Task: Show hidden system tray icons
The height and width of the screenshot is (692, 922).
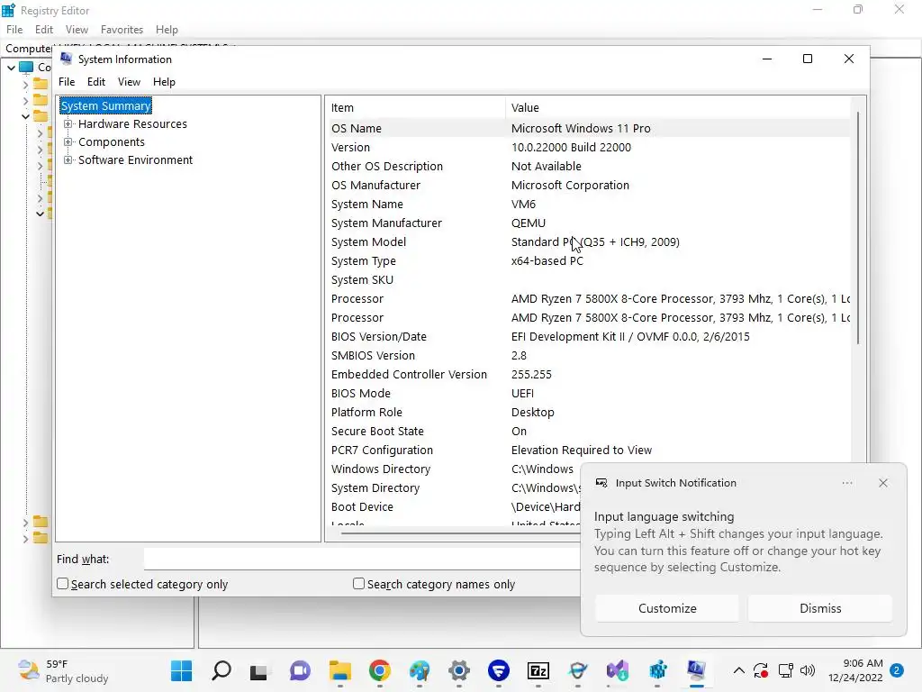Action: pyautogui.click(x=739, y=670)
